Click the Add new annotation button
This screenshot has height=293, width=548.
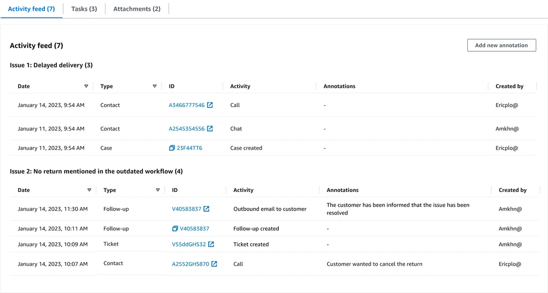[501, 45]
